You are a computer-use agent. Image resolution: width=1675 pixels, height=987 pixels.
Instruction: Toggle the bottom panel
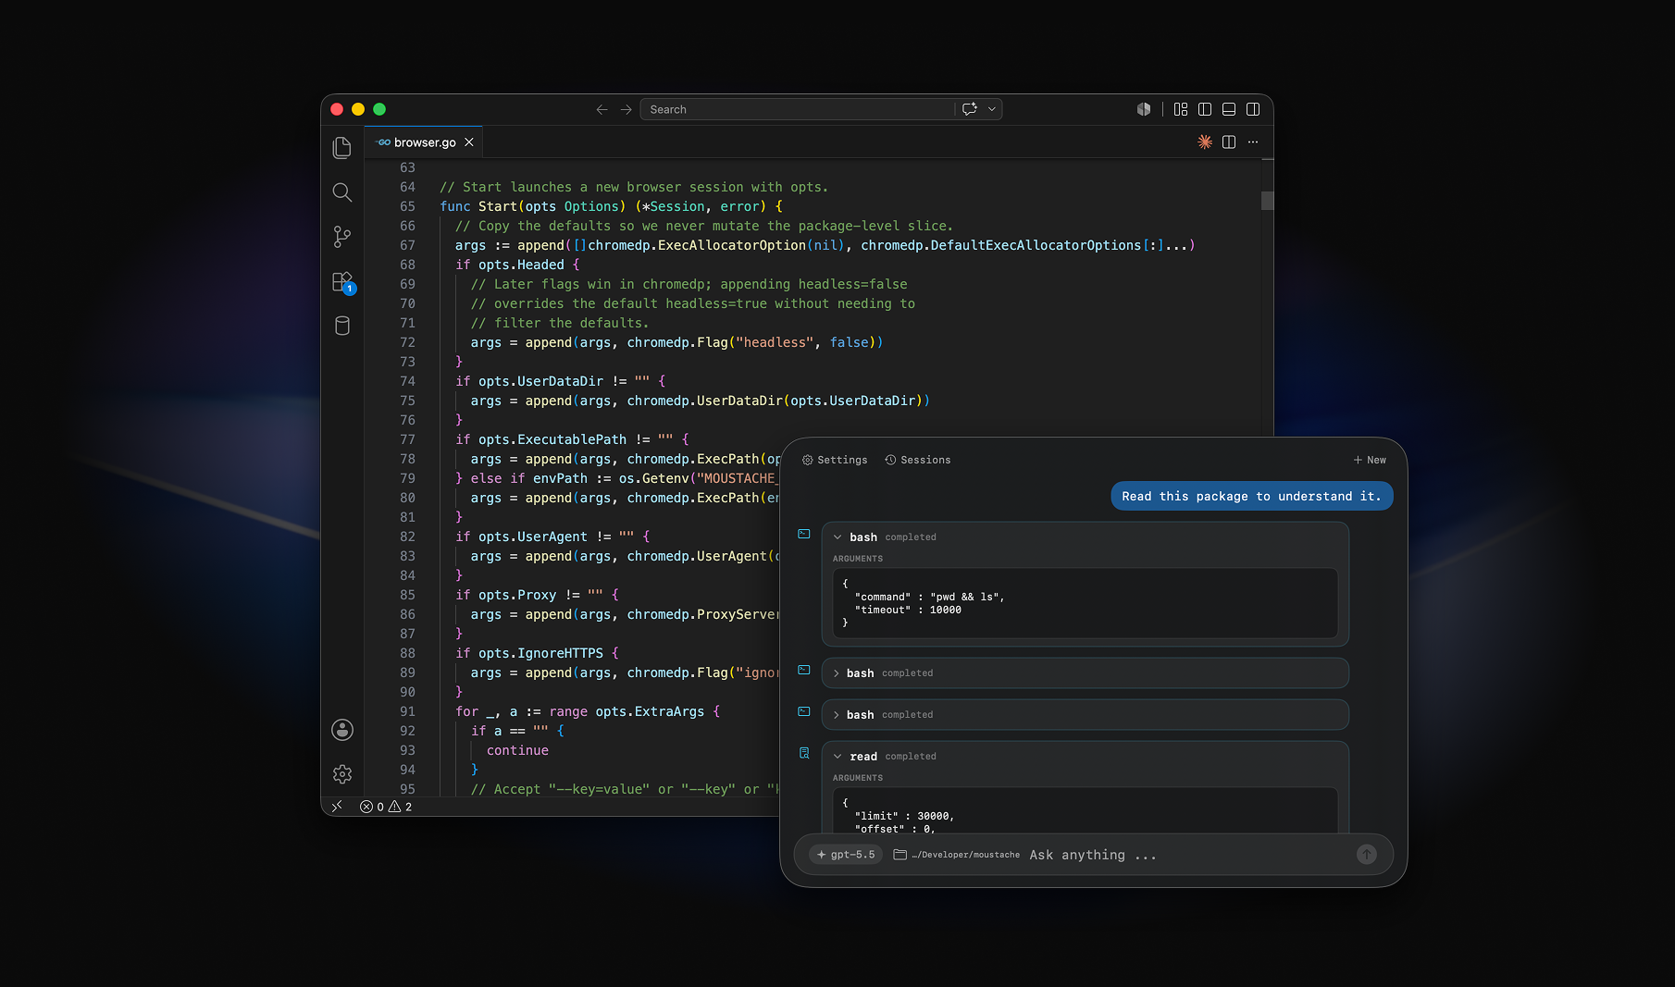(1229, 109)
